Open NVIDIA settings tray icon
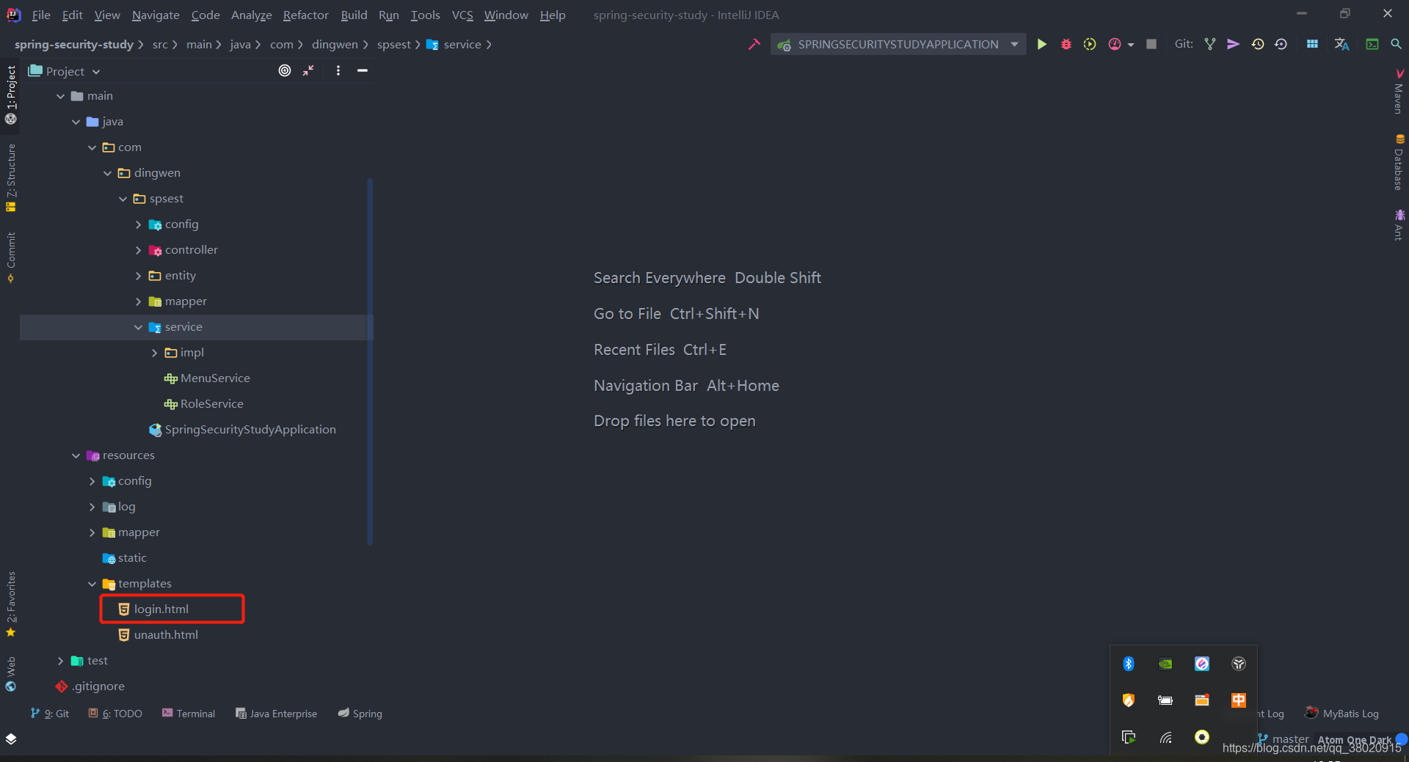Screen dimensions: 1409x762 pyautogui.click(x=1165, y=664)
